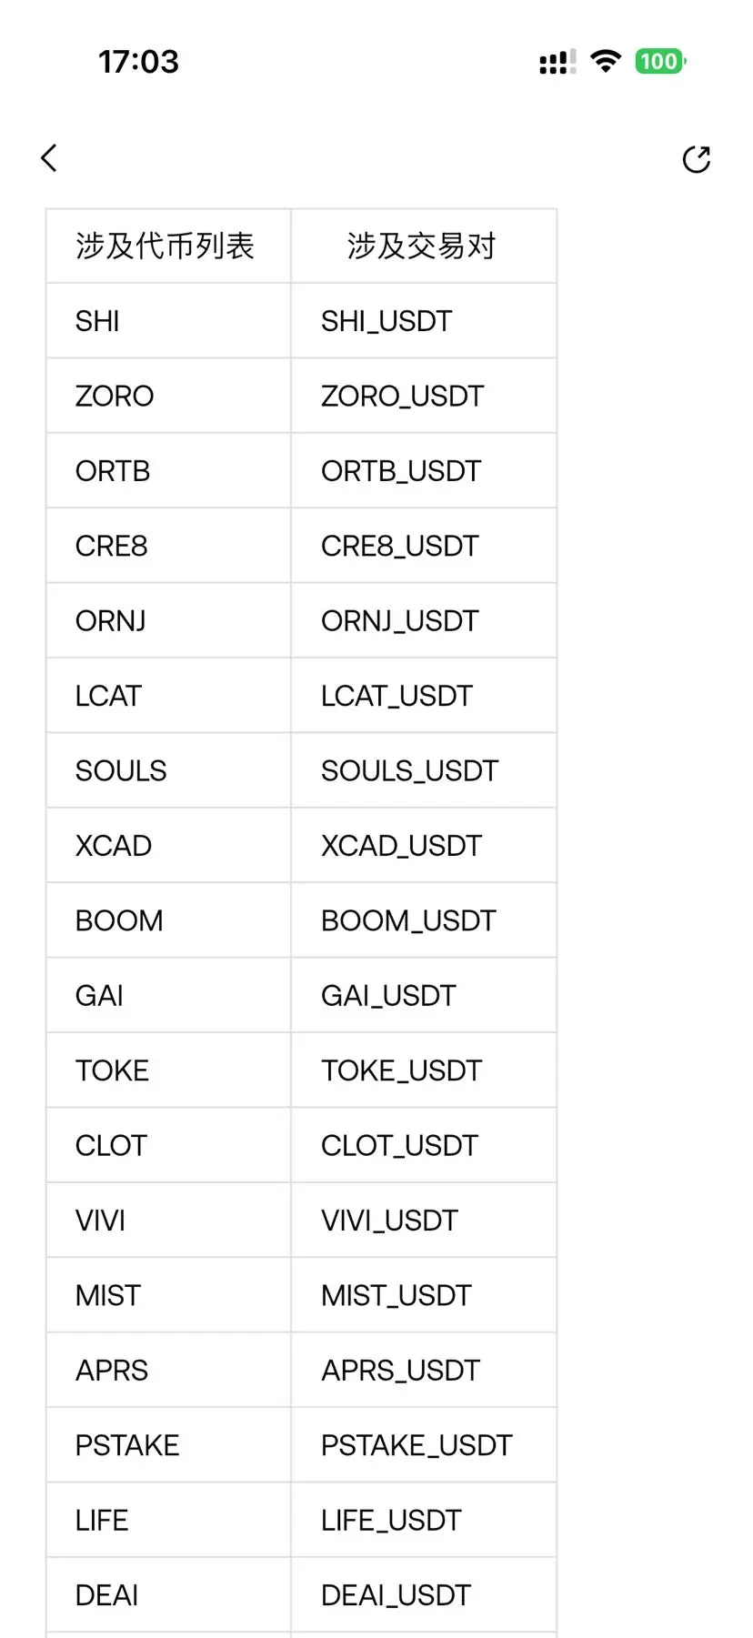The image size is (753, 1638).
Task: Tap the cellular signal icon
Action: [x=557, y=62]
